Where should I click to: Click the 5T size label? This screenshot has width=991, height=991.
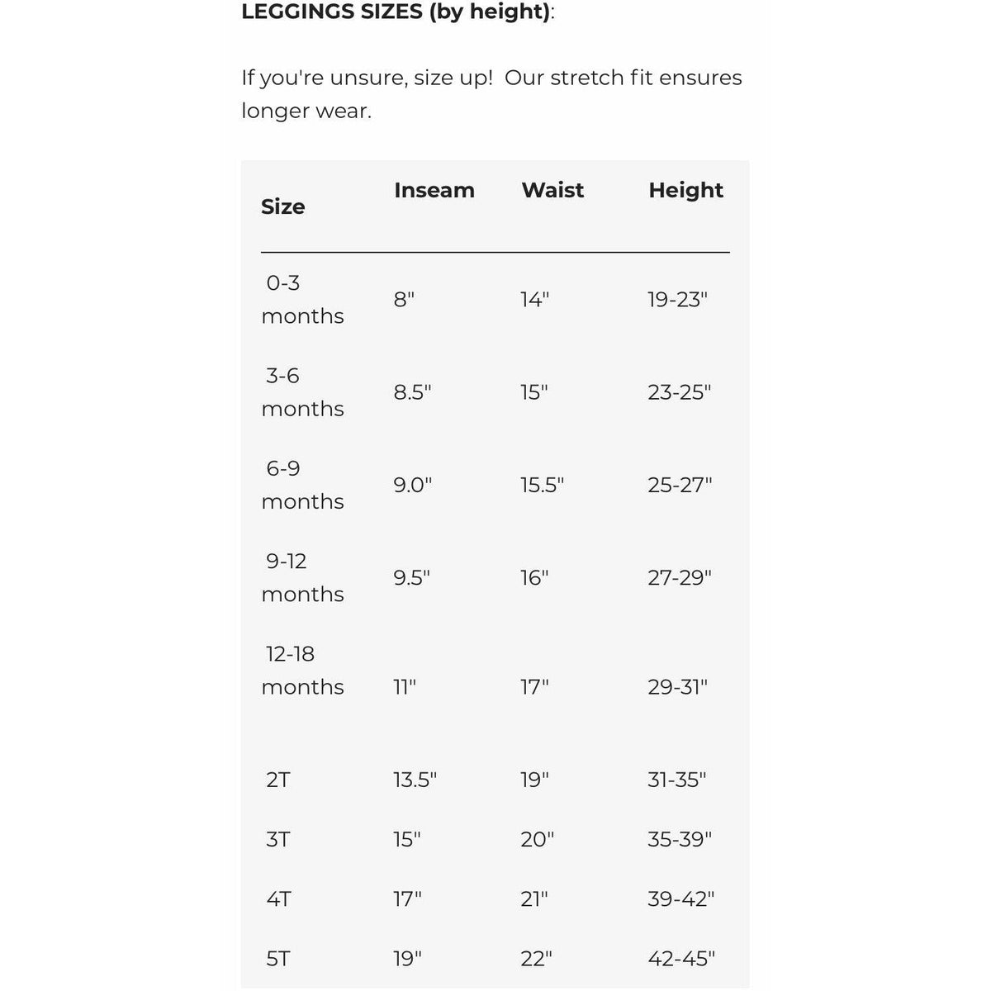coord(278,958)
